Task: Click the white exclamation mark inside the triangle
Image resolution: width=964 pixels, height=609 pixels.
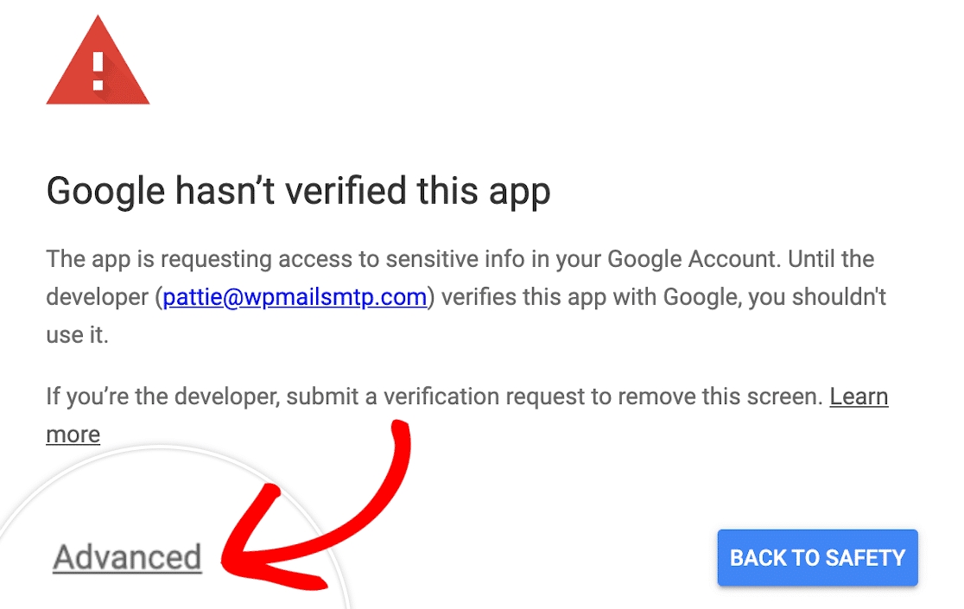Action: point(98,71)
